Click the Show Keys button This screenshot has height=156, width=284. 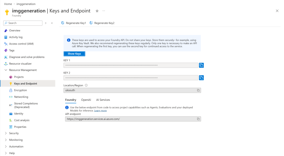pyautogui.click(x=74, y=54)
